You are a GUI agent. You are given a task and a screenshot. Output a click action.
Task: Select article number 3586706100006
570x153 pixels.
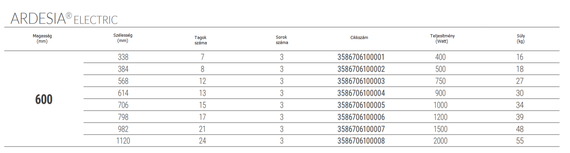(361, 117)
